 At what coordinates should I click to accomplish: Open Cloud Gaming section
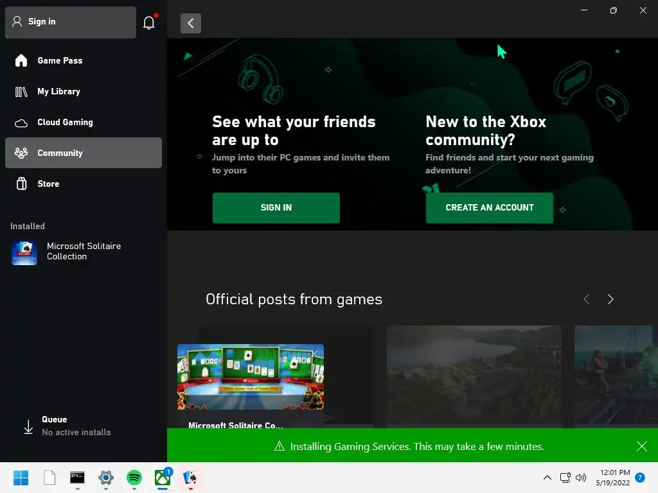pyautogui.click(x=83, y=123)
